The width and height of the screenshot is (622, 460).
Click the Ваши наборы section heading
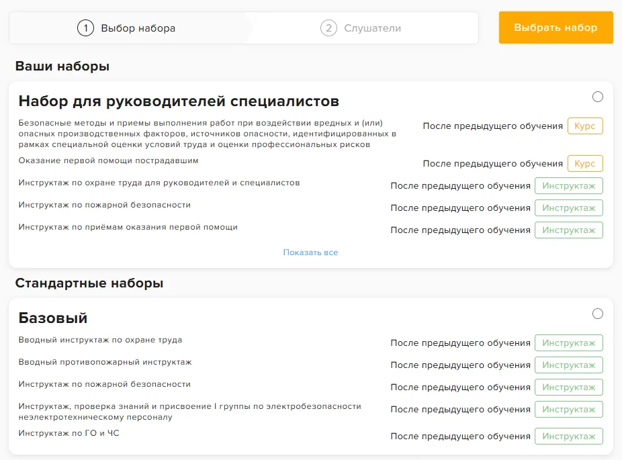(x=62, y=66)
